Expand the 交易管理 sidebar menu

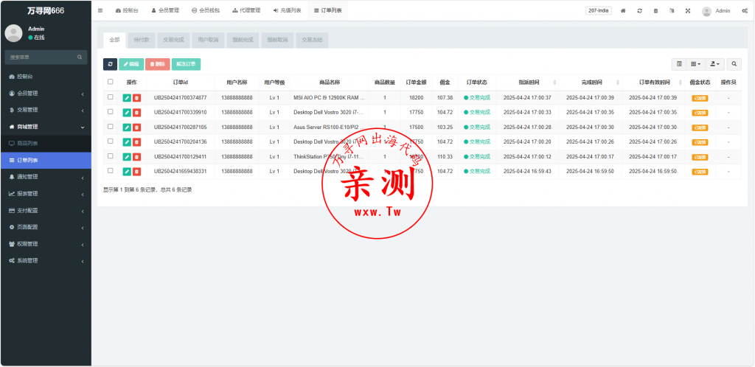pyautogui.click(x=46, y=110)
